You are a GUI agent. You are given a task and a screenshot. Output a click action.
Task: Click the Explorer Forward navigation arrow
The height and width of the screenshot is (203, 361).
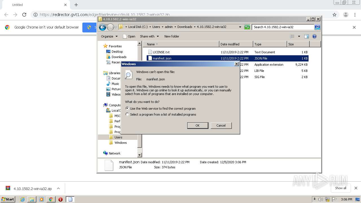click(x=110, y=27)
